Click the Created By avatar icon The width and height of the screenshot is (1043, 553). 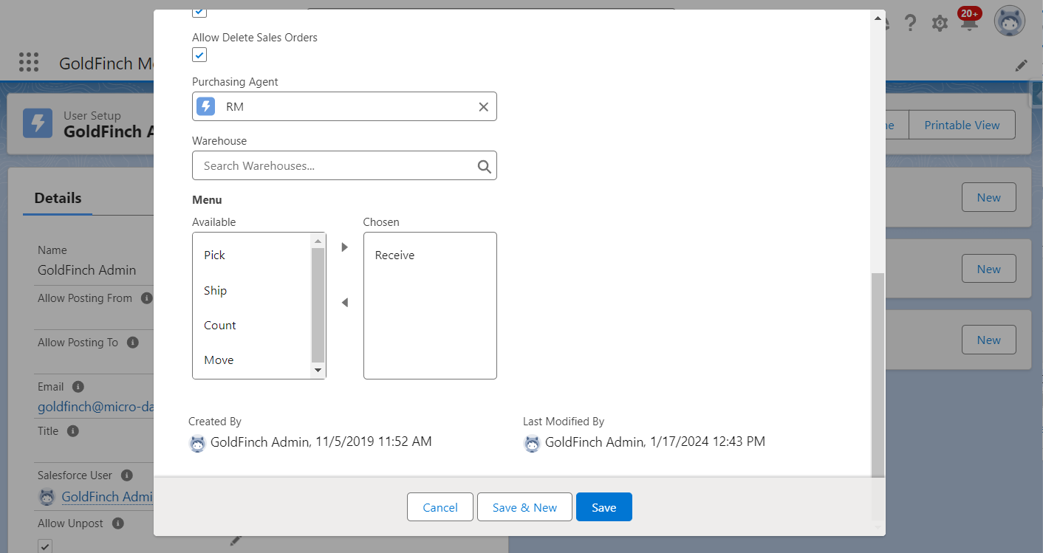pos(197,444)
